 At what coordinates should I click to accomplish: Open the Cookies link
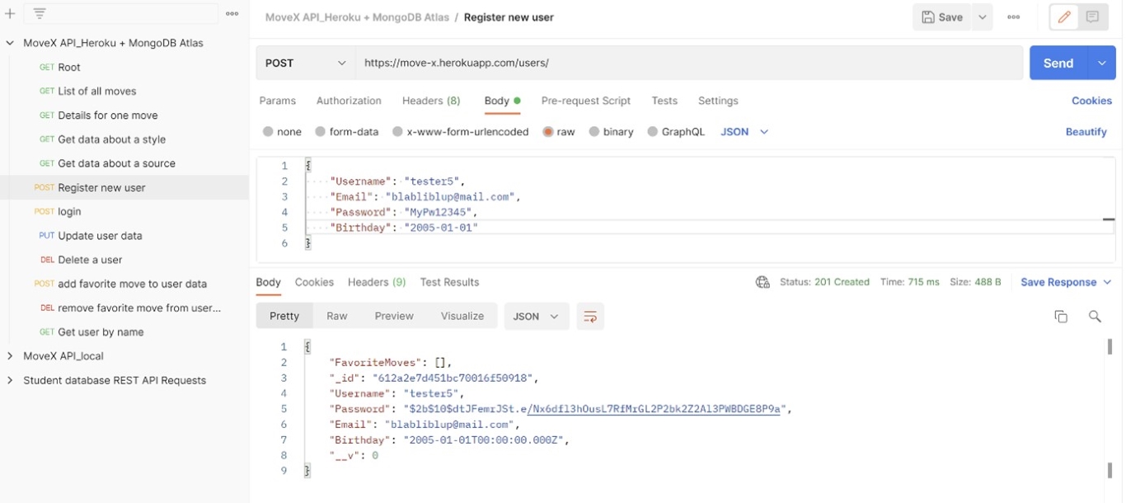coord(1091,101)
